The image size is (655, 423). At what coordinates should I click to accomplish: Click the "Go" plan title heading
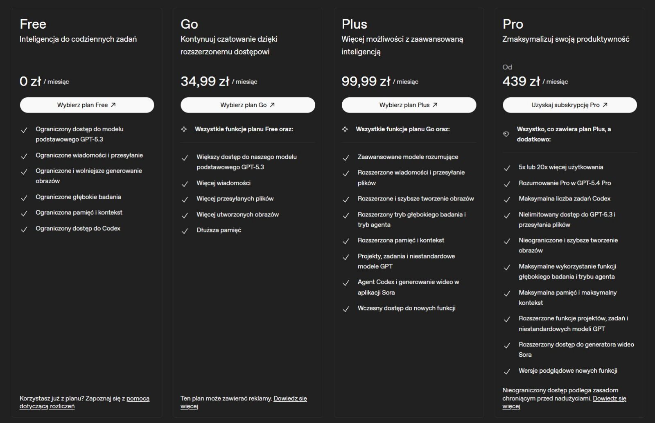click(x=189, y=24)
